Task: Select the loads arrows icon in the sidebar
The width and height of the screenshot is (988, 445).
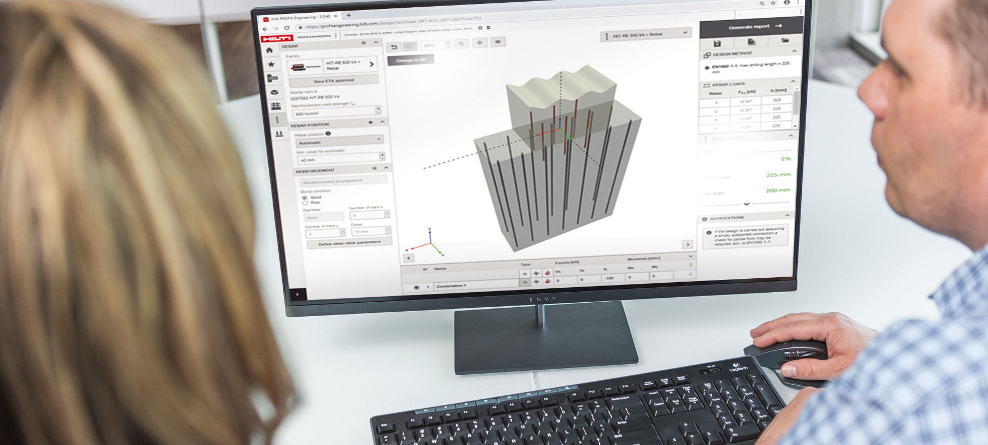Action: pos(279,134)
